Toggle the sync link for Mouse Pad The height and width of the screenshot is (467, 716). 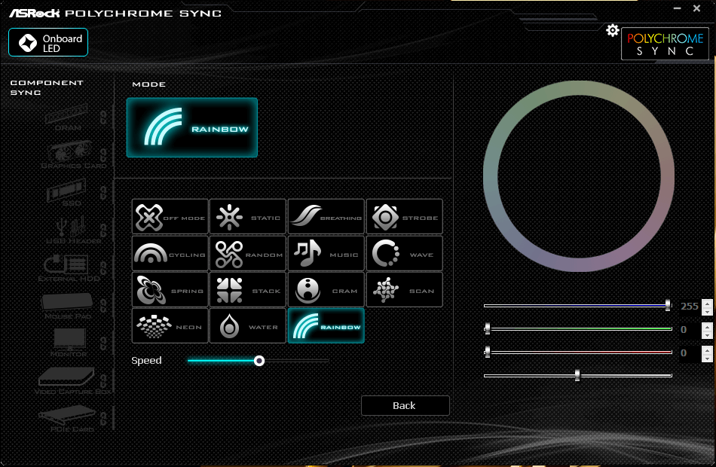tap(104, 306)
